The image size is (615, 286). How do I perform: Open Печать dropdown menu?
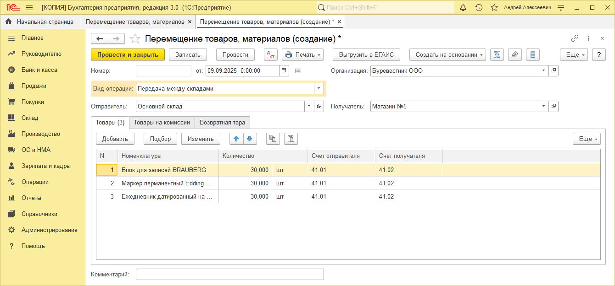(302, 54)
